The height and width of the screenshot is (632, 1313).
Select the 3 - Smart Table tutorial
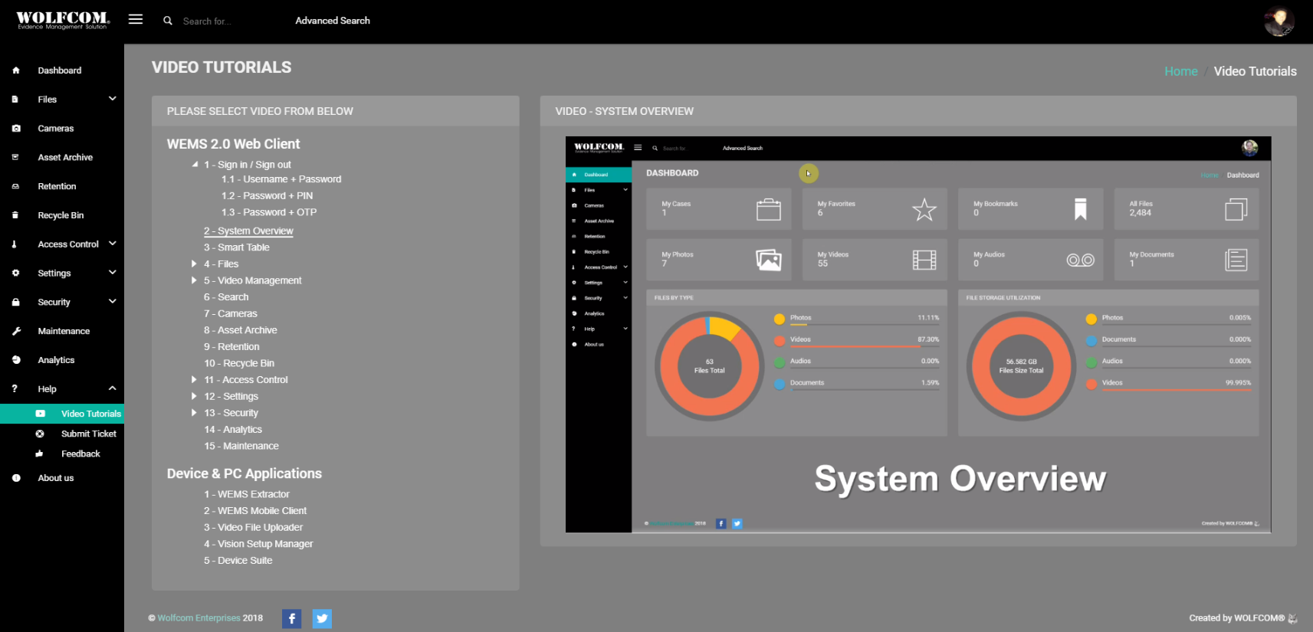click(x=237, y=247)
